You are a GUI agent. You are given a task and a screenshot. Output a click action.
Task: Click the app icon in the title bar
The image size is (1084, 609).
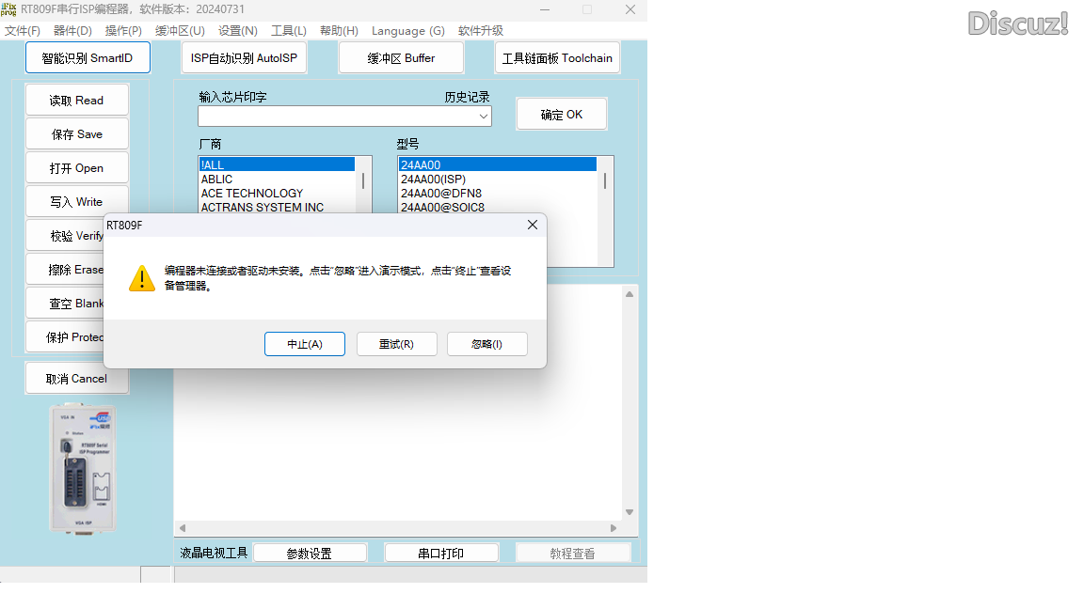click(x=8, y=8)
